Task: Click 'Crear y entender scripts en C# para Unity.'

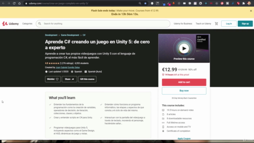Action: click(73, 118)
